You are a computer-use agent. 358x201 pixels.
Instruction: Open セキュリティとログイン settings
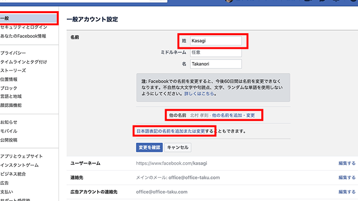click(x=24, y=27)
